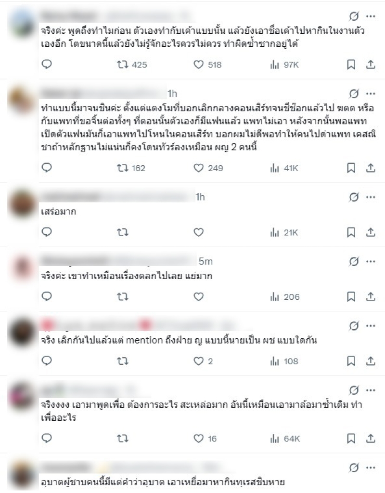Share the reply with 249 likes

coord(371,168)
